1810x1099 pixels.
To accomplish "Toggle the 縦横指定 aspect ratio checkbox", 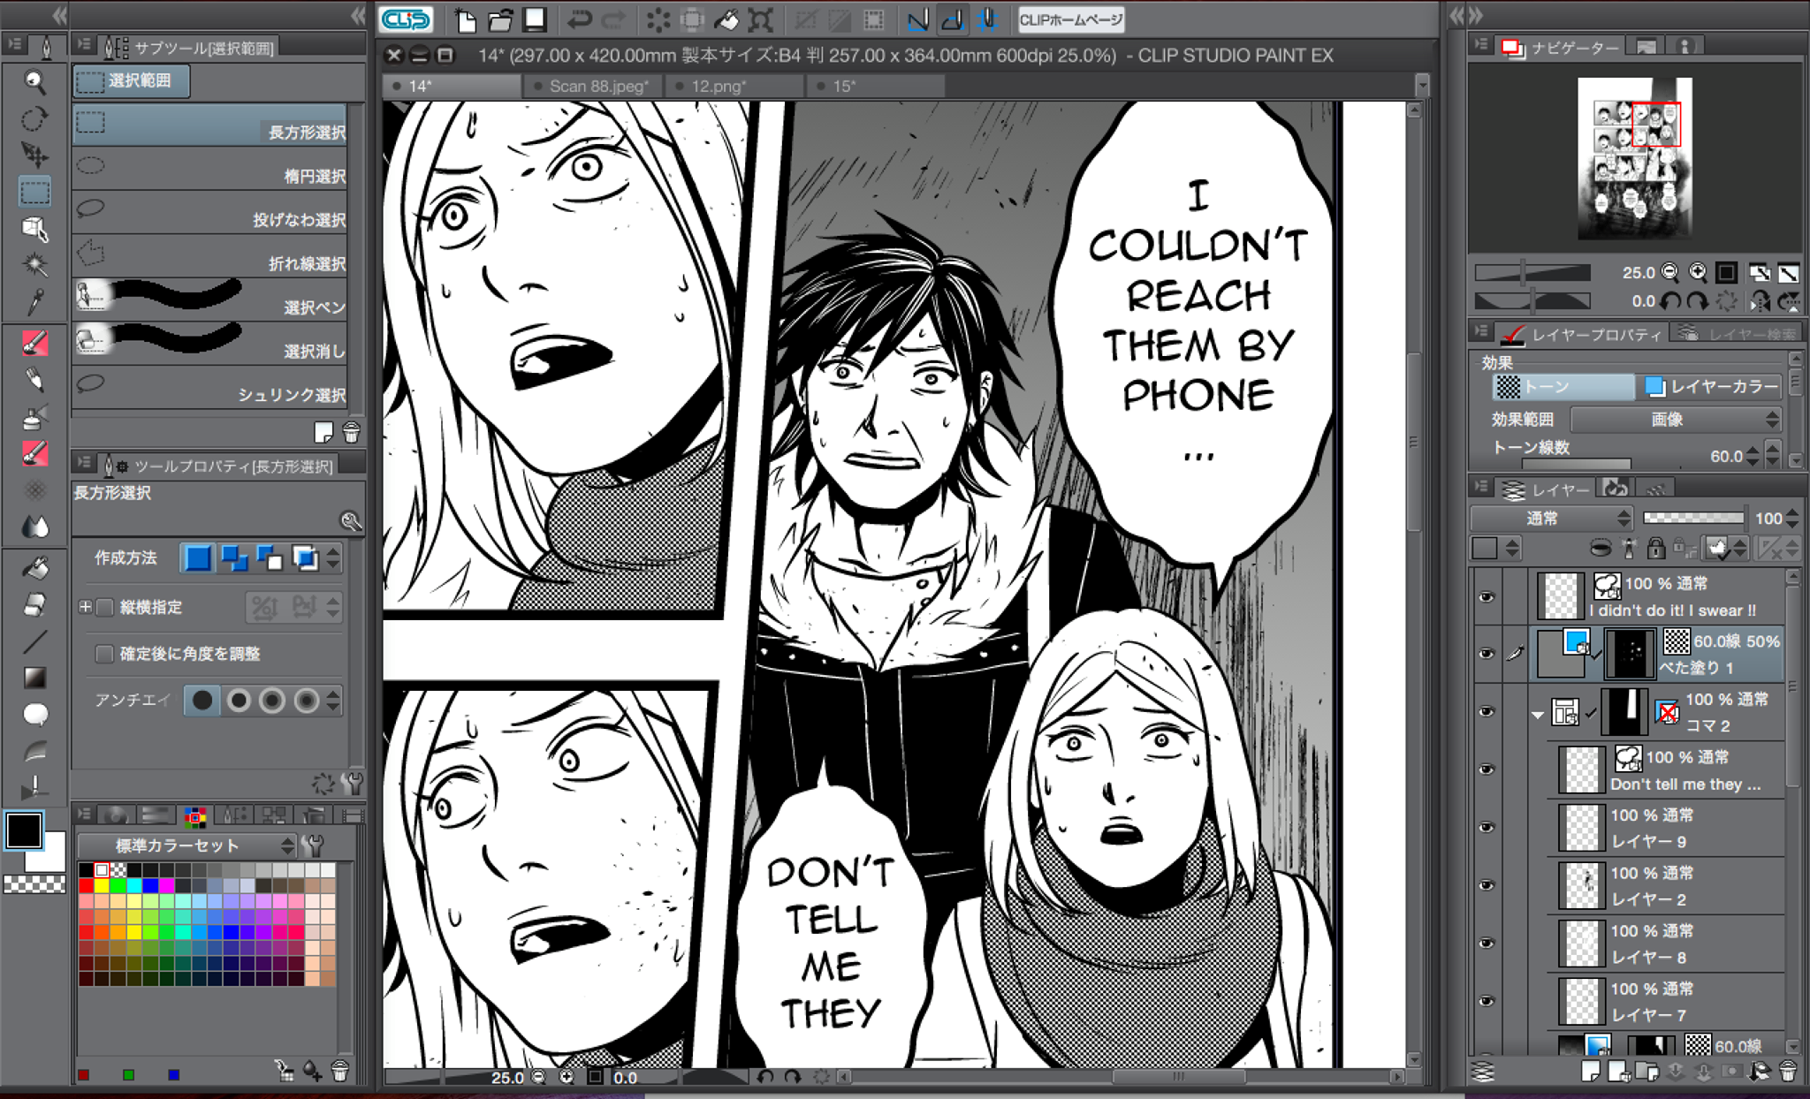I will [105, 607].
